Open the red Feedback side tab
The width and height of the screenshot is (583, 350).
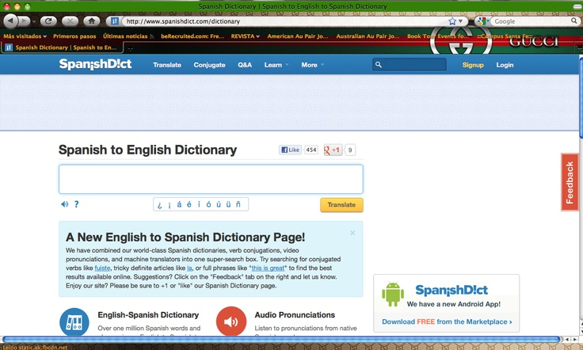point(570,182)
